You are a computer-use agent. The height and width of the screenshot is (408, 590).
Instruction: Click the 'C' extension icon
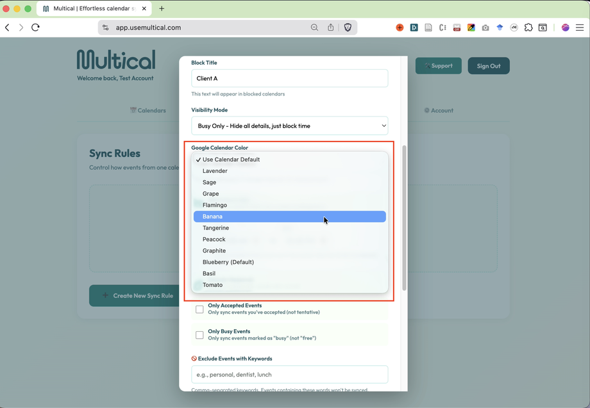point(442,28)
